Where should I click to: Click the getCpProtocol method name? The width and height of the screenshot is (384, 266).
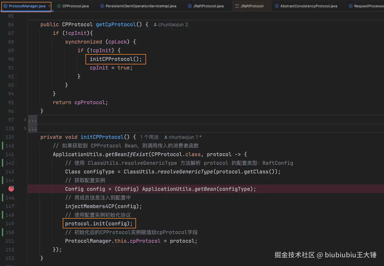point(116,25)
